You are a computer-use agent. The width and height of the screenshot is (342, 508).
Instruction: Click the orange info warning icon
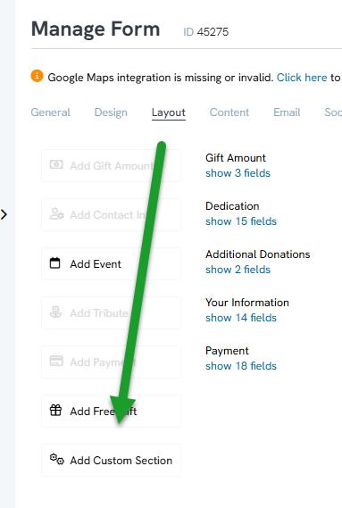click(x=37, y=76)
